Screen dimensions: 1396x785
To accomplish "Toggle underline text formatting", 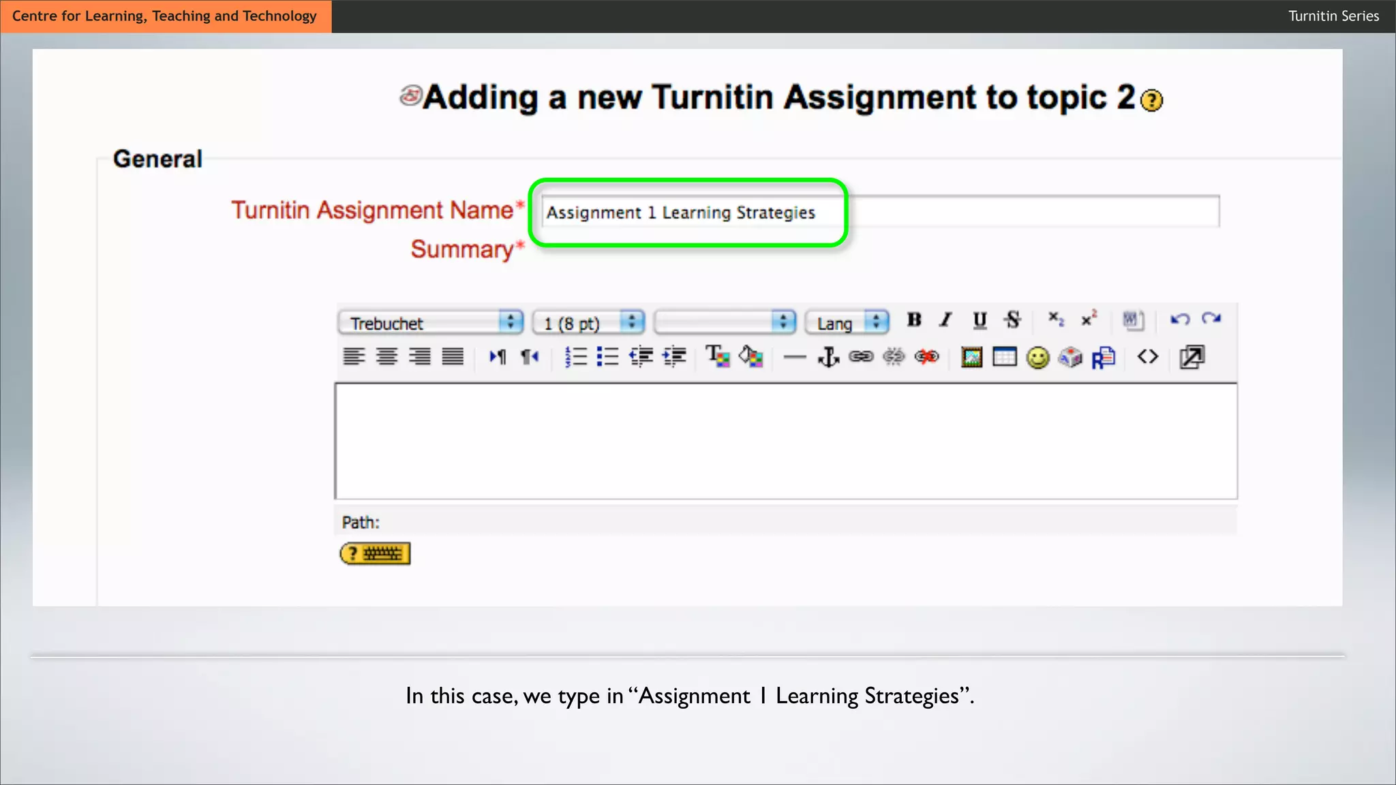I will click(x=980, y=320).
